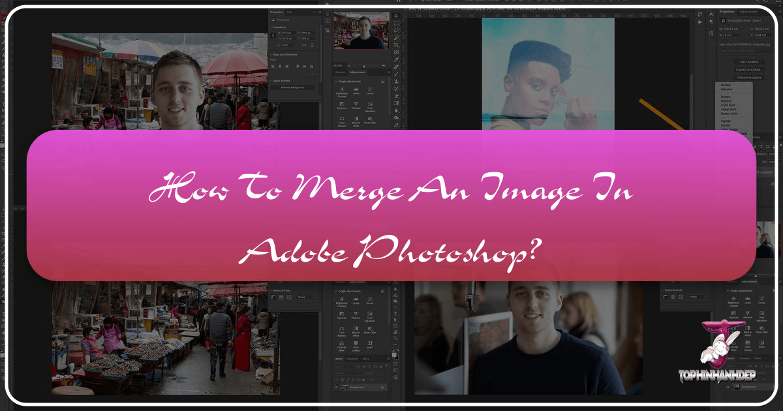Apply a Photo Filter adjustment

369,119
